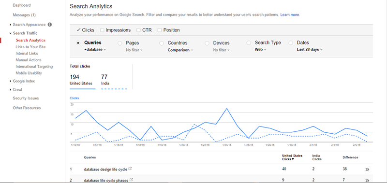The image size is (387, 183).
Task: Sort by Difference column header
Action: 350,157
